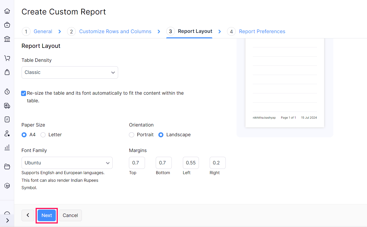Switch to Report Preferences step
The image size is (367, 227).
(x=262, y=32)
